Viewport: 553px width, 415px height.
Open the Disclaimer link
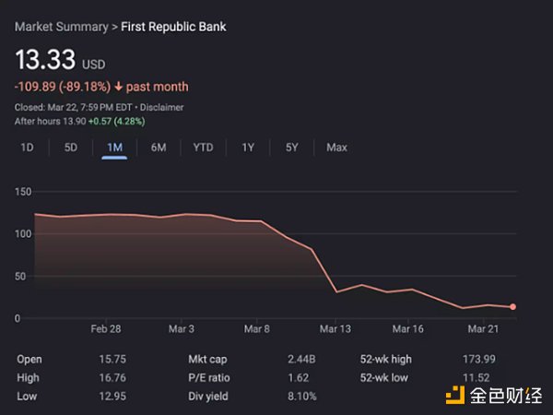(161, 108)
